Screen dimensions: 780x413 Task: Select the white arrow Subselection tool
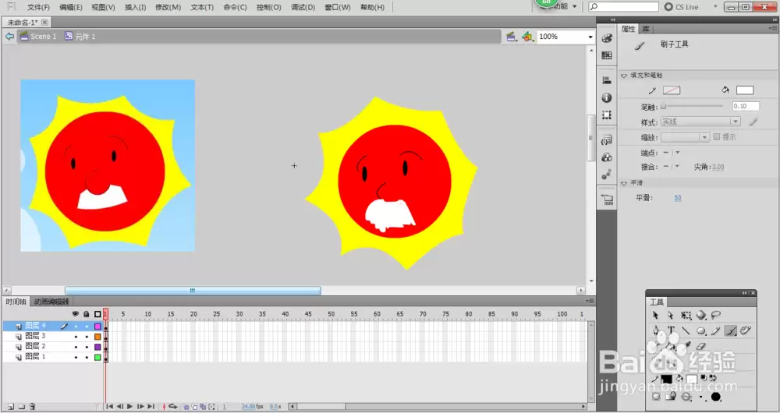click(671, 315)
